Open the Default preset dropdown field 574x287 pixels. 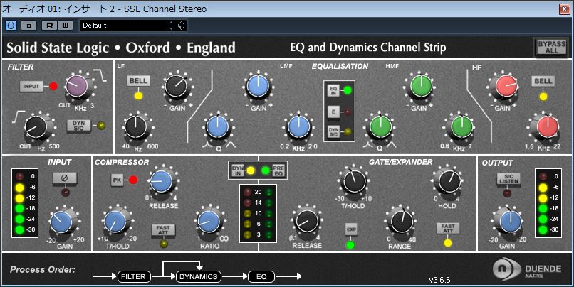click(123, 25)
